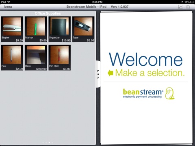The image size is (195, 146).
Task: Select the active page indicator dot
Action: [x=49, y=142]
